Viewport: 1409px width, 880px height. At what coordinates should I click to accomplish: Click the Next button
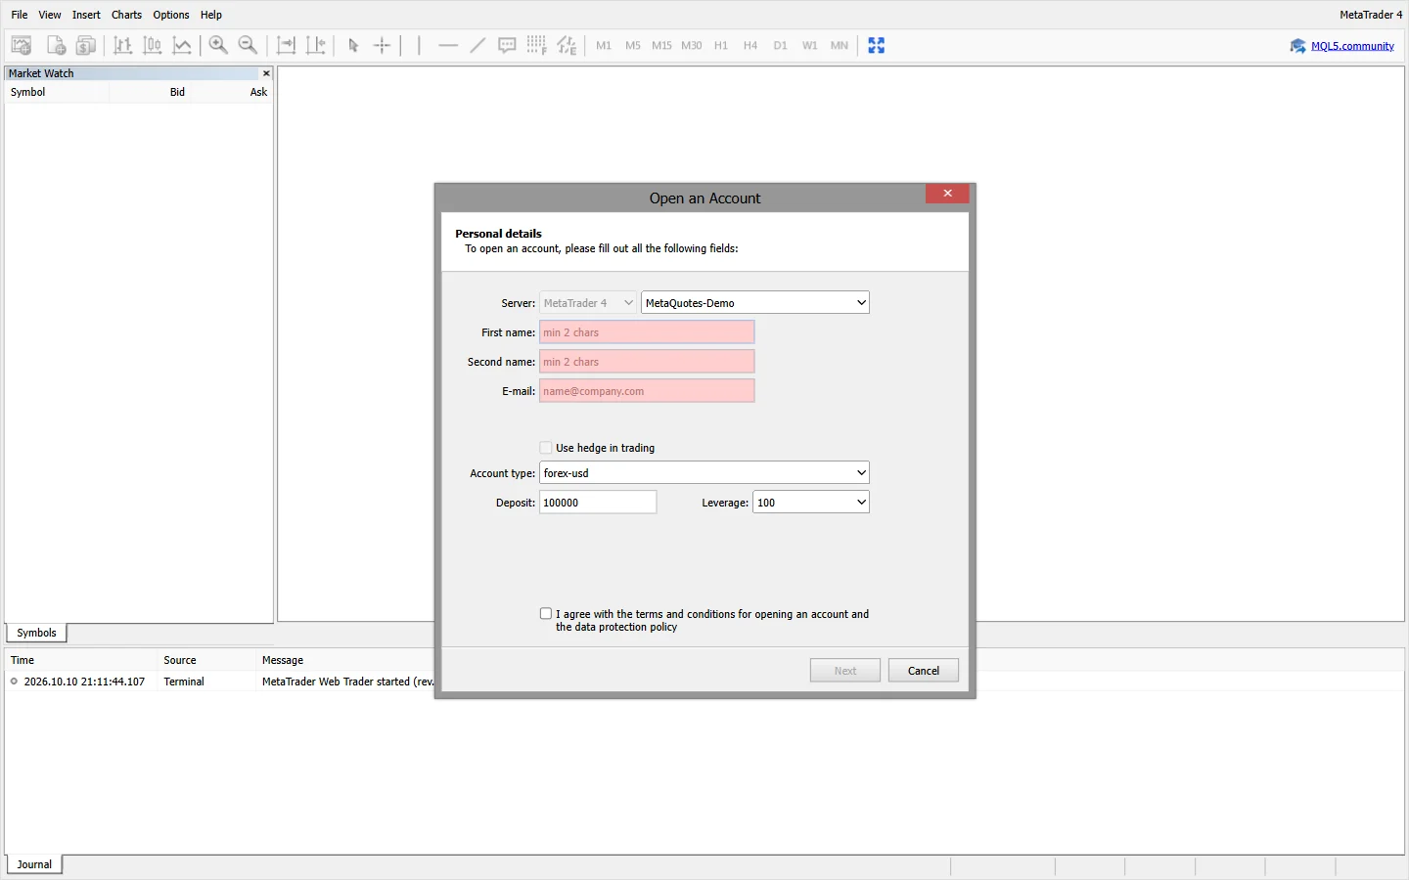pos(845,671)
